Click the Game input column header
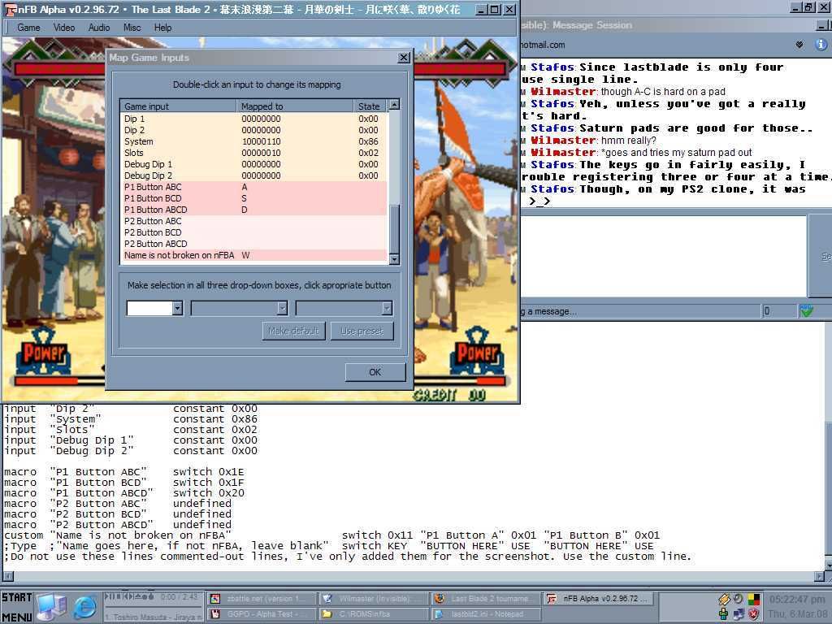 point(178,106)
